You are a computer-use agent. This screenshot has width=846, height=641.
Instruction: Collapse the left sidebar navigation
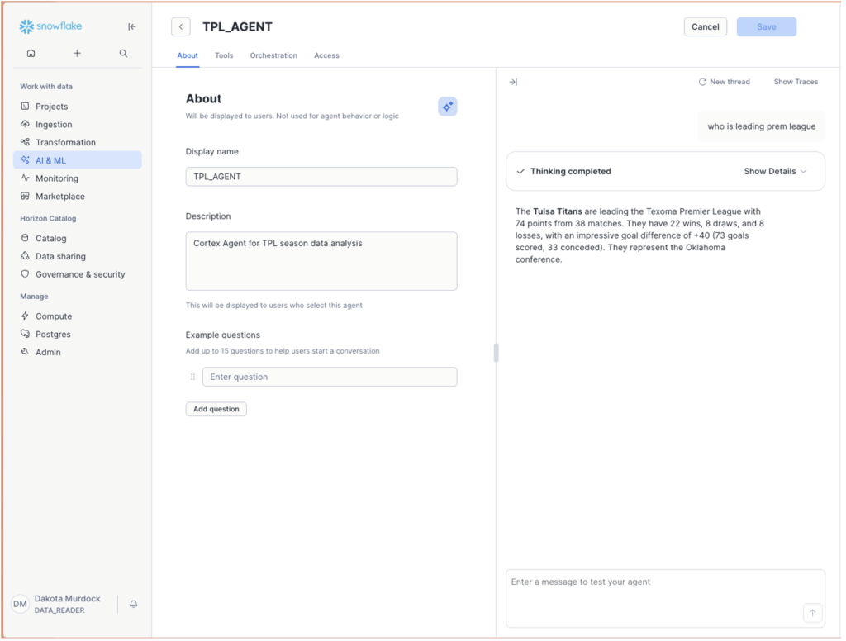click(132, 27)
